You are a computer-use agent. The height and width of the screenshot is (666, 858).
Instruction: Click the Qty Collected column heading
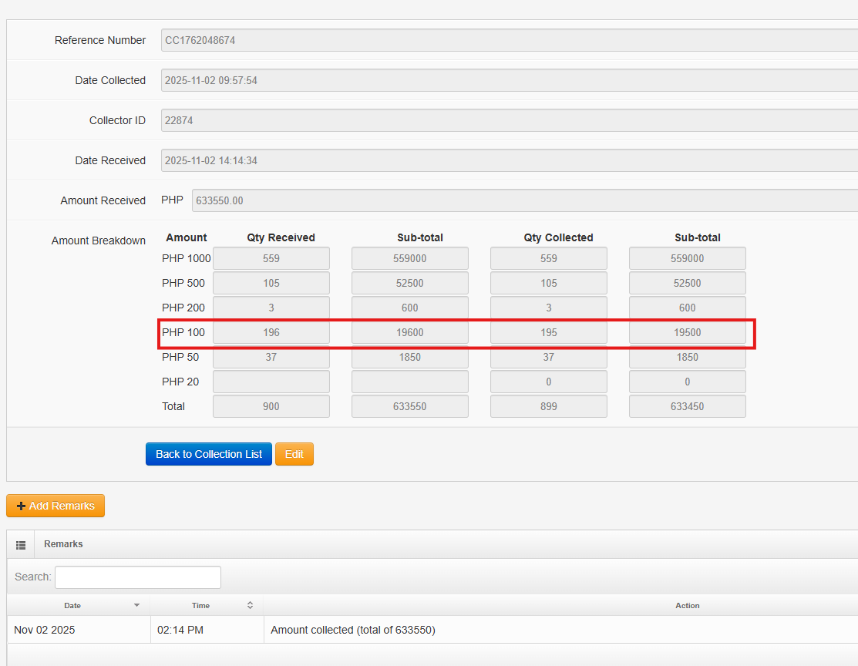coord(558,237)
